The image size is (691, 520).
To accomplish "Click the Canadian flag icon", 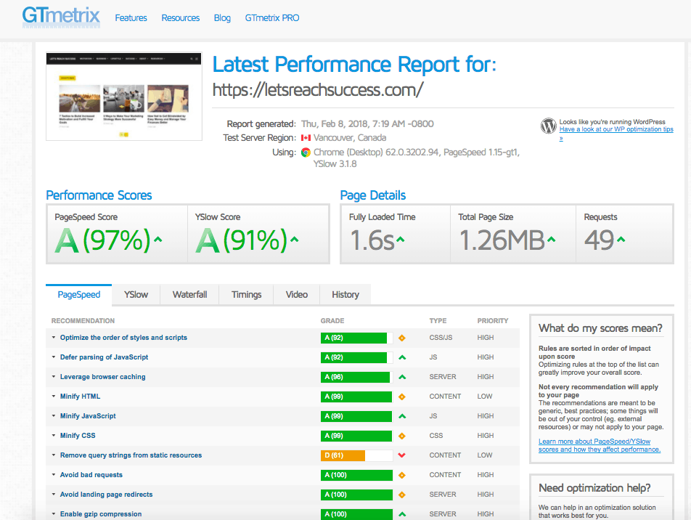I will click(306, 138).
